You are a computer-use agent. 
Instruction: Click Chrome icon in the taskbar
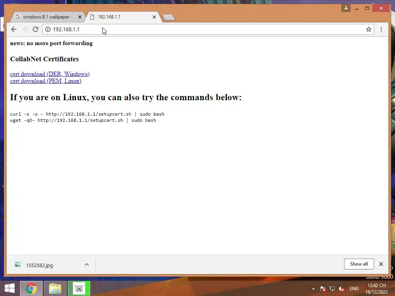[x=31, y=288]
